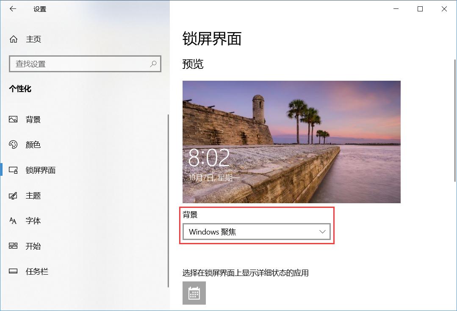This screenshot has height=311, width=457.
Task: Click the magnifier icon in the search box
Action: (x=153, y=64)
